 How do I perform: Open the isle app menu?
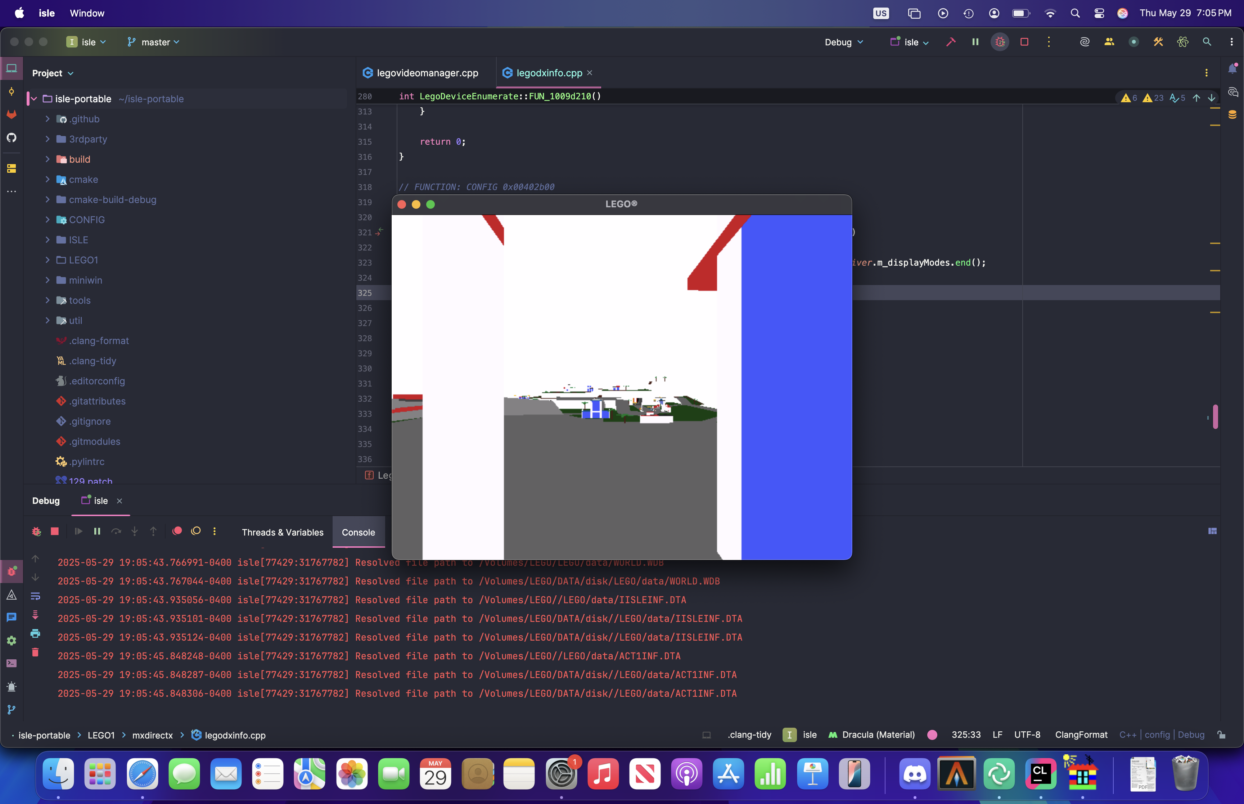tap(46, 13)
